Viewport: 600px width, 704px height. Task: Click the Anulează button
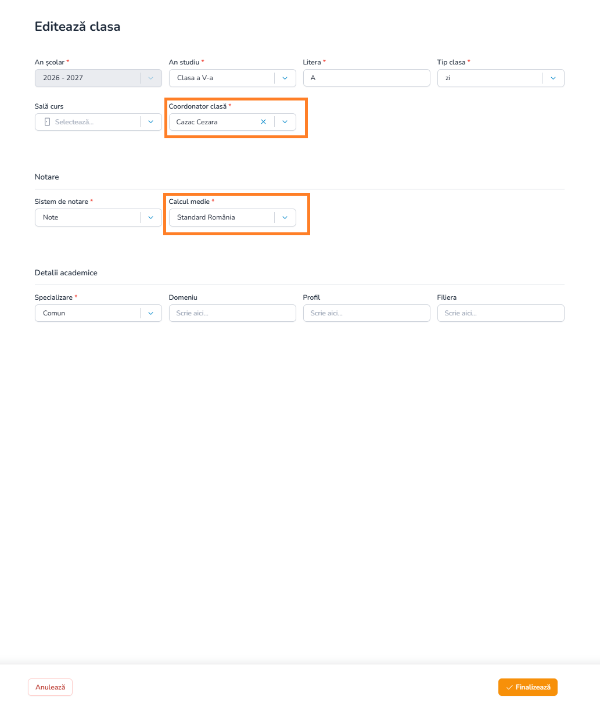(x=51, y=687)
